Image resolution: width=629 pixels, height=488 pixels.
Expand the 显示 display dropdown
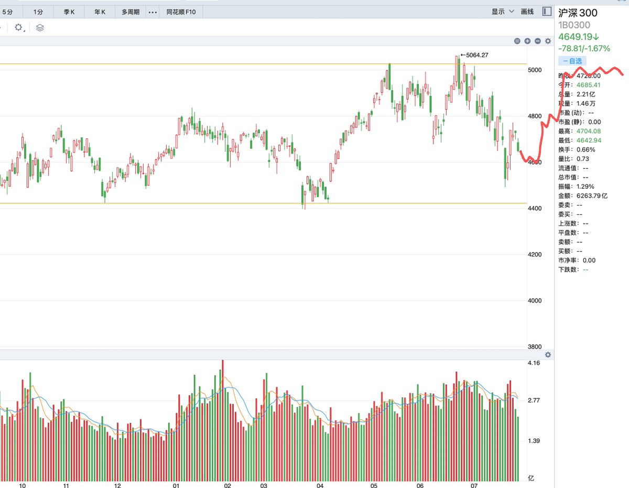[x=502, y=12]
